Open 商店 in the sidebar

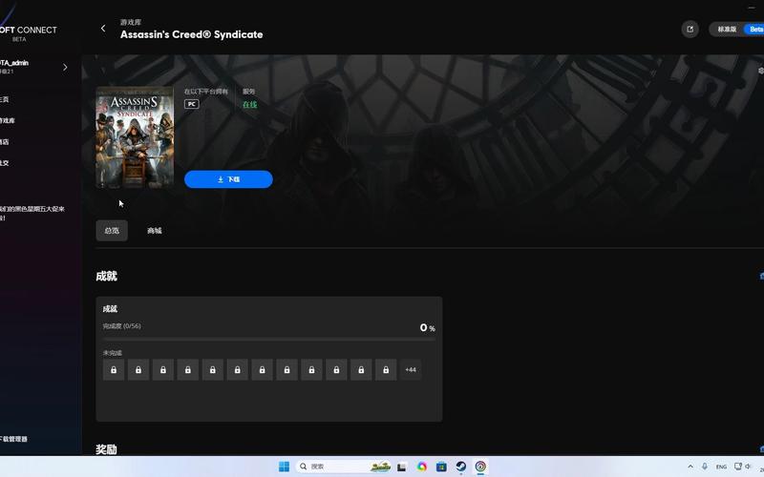pos(5,142)
